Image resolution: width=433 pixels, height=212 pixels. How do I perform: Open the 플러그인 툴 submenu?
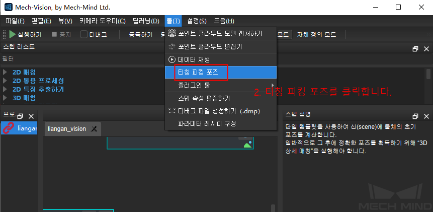tap(221, 85)
